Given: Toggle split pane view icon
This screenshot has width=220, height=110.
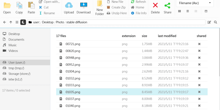Looking at the screenshot, I should pos(206,11).
